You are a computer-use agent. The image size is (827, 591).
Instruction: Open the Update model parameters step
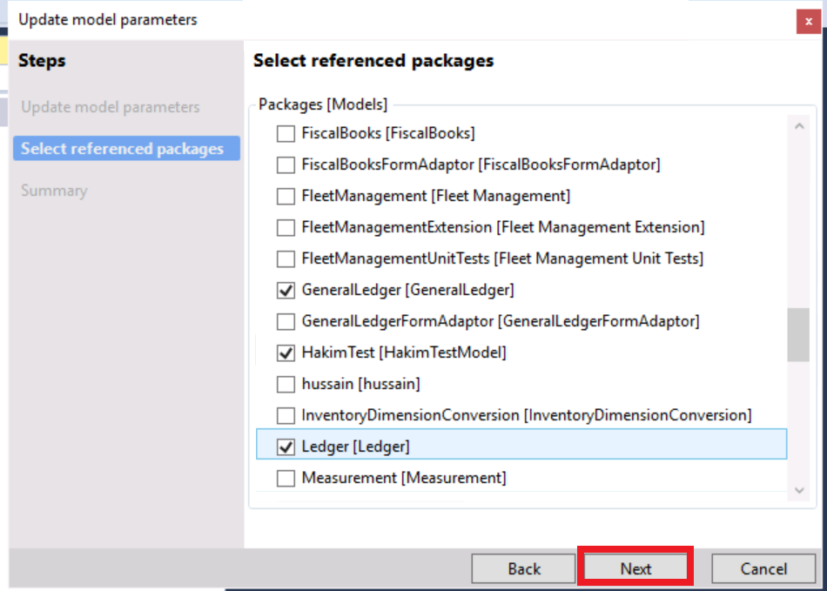(111, 107)
